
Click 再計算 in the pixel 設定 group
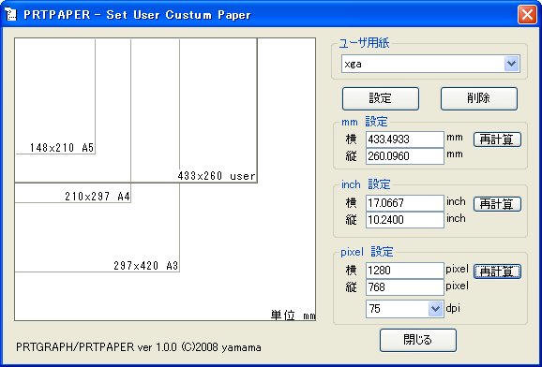pos(497,272)
